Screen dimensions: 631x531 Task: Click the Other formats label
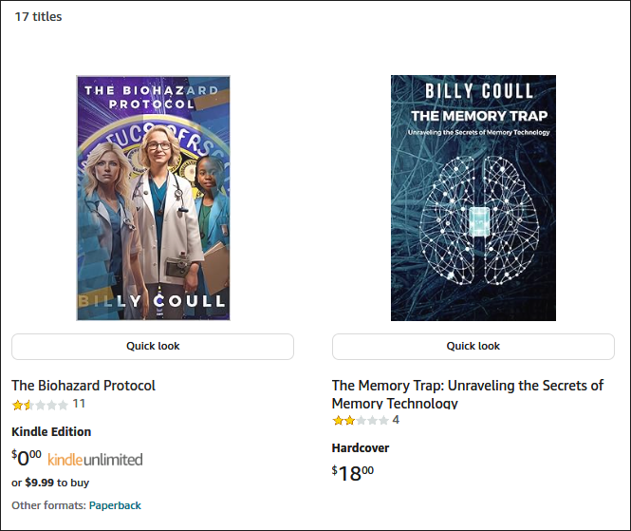[48, 505]
